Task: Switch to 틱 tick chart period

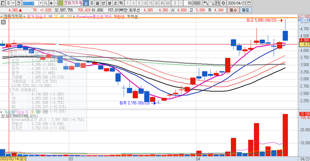Action: tap(121, 3)
